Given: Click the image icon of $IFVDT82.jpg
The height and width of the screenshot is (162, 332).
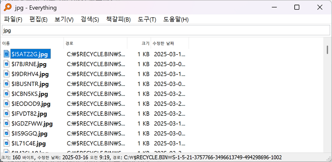Looking at the screenshot, I should tap(7, 114).
